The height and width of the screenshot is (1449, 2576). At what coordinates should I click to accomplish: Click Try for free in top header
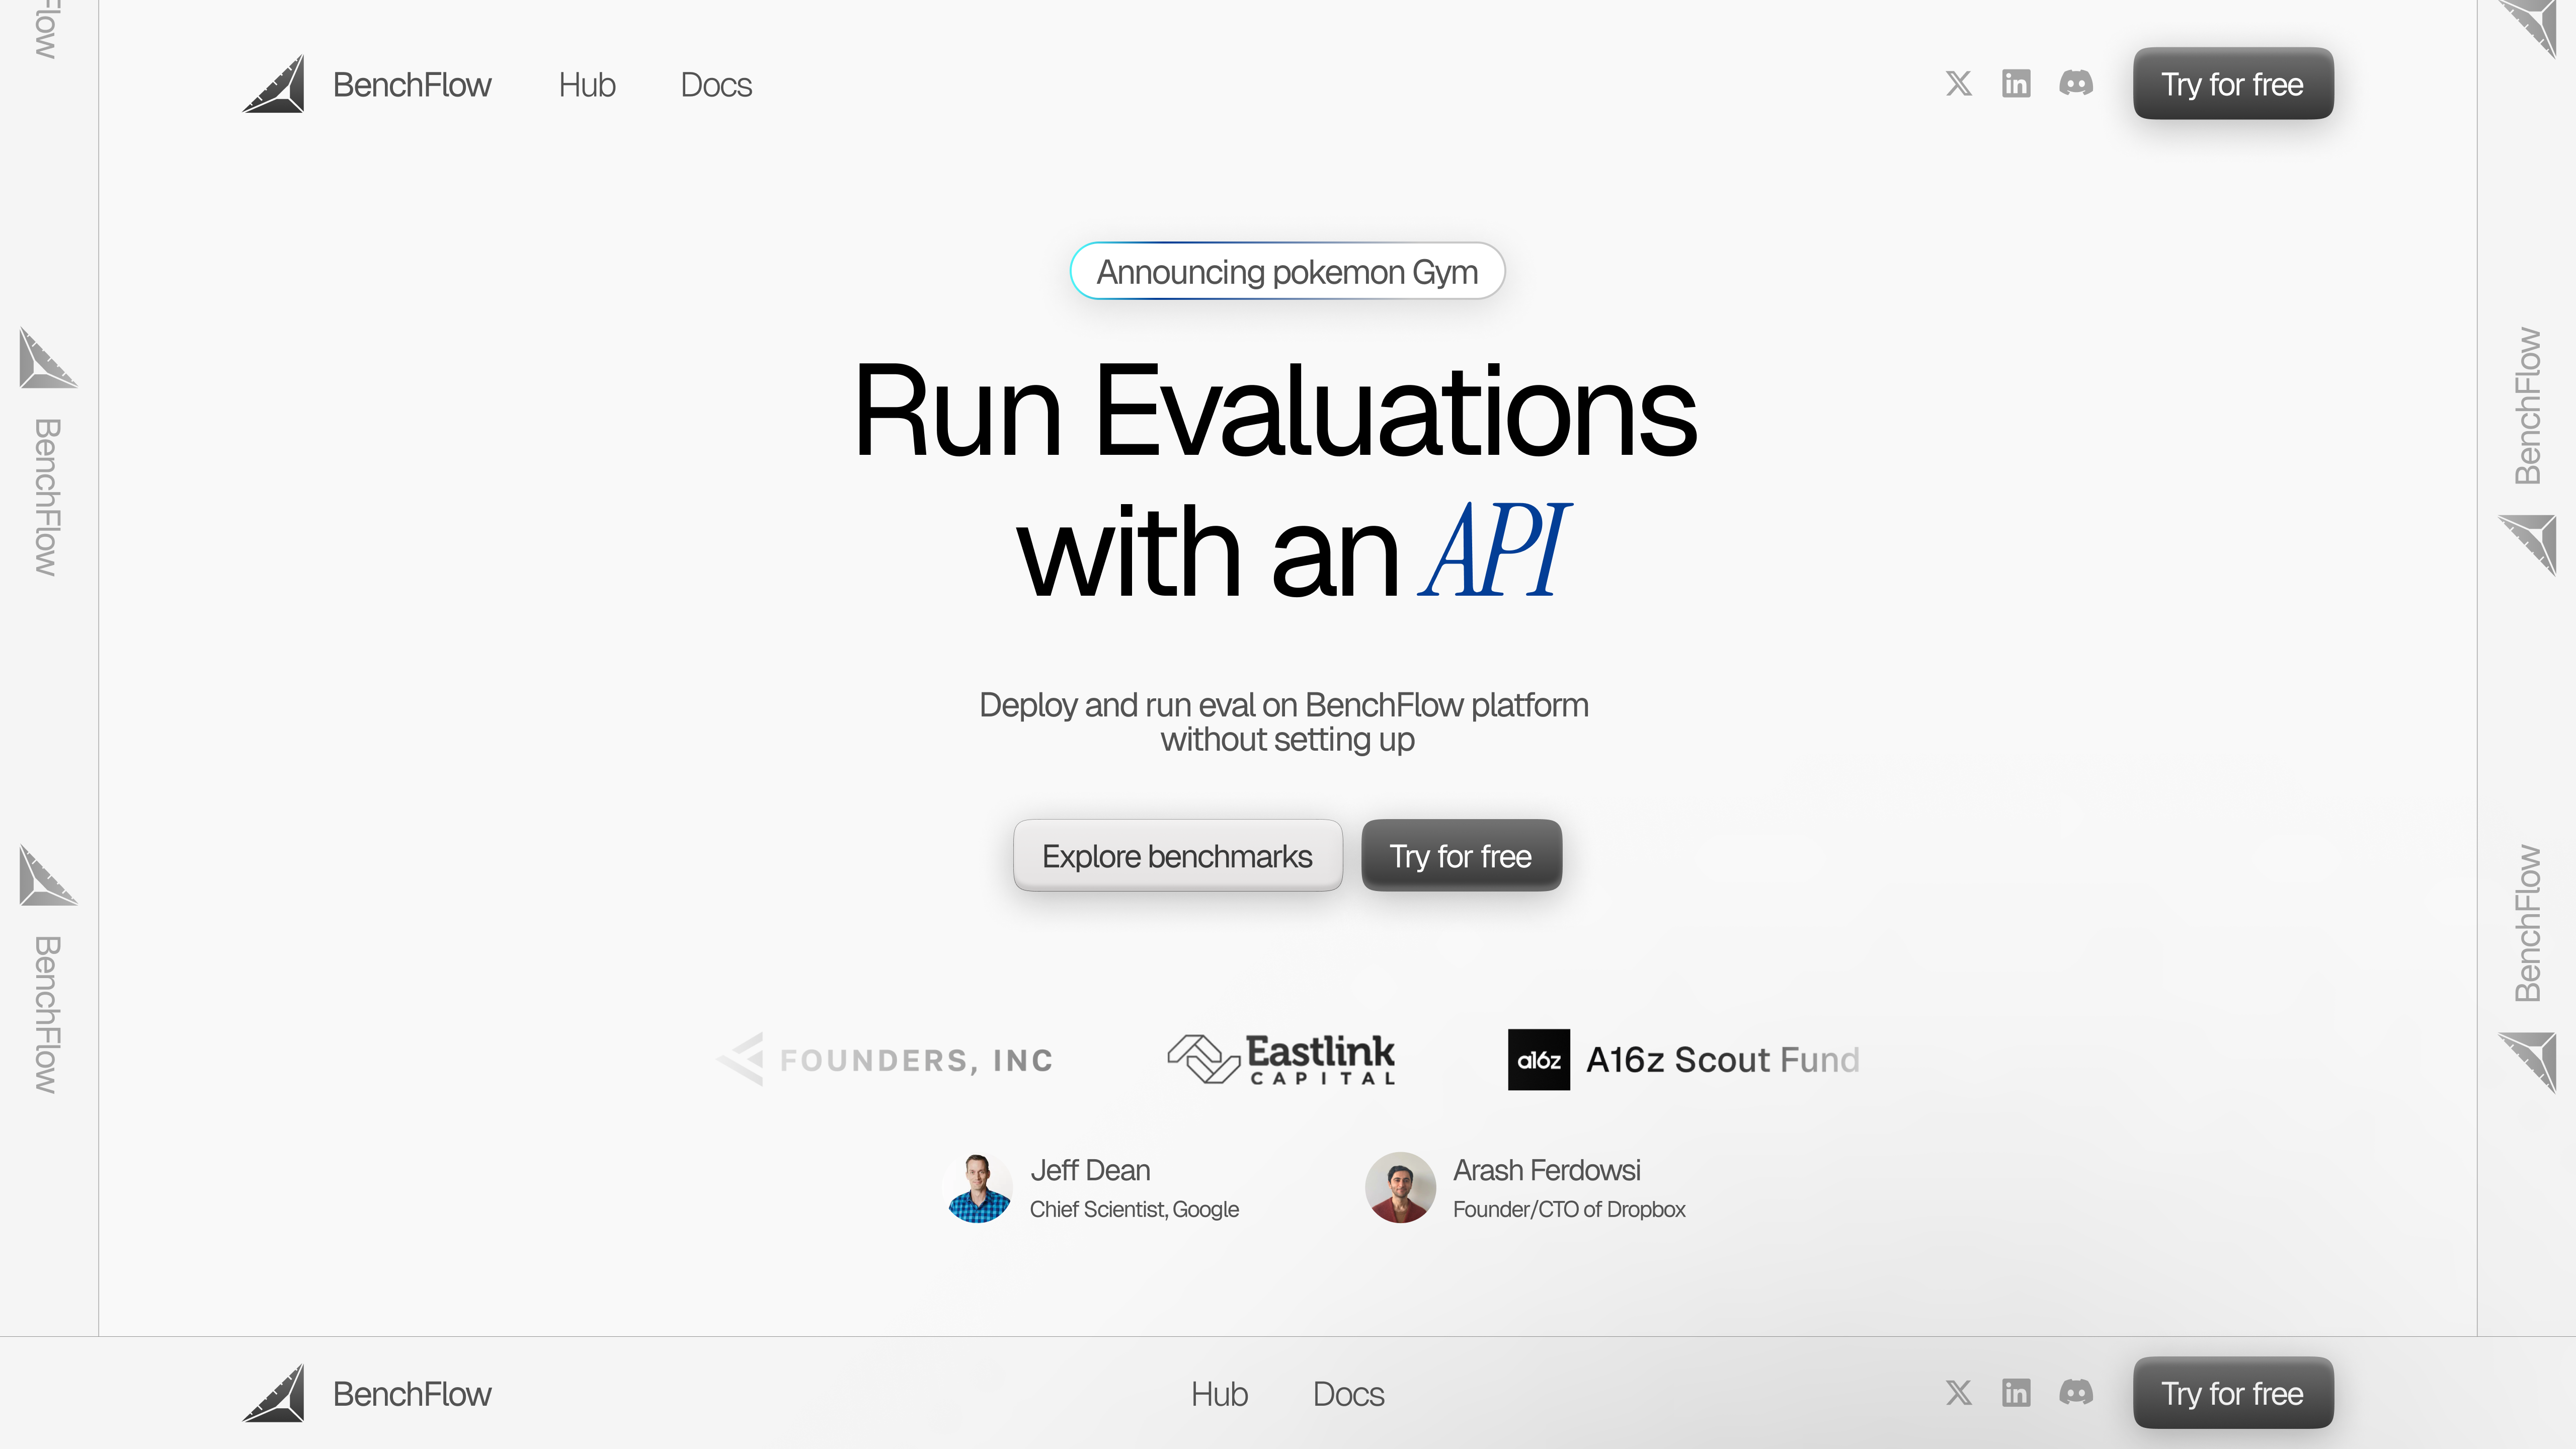click(2233, 84)
